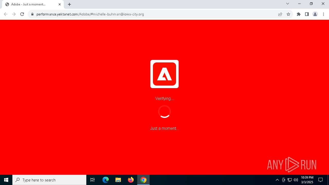Toggle the Chrome side panel icon
The height and width of the screenshot is (185, 329).
pyautogui.click(x=307, y=14)
